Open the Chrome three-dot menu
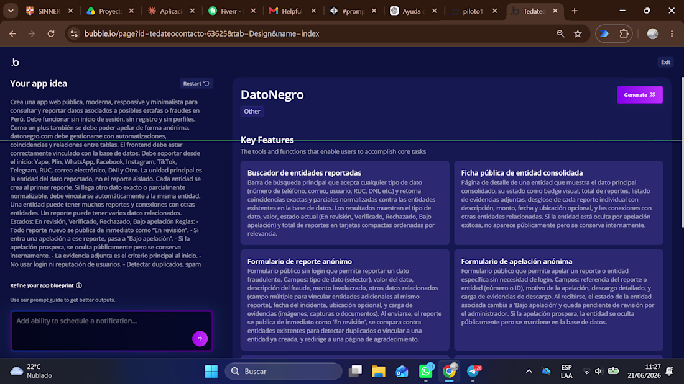 [x=672, y=33]
